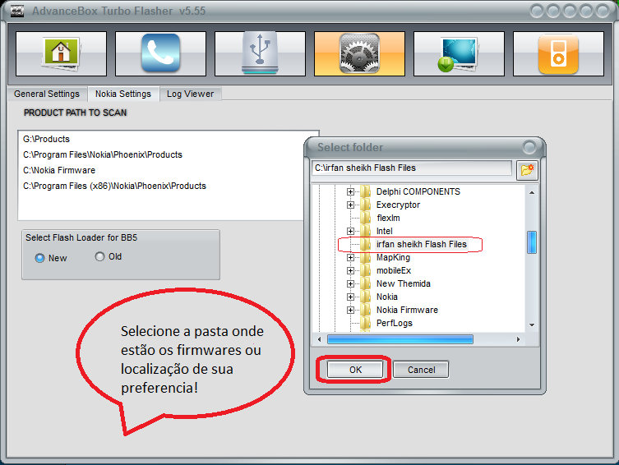Click the vertical scrollbar thumb in folder tree
619x465 pixels.
532,242
